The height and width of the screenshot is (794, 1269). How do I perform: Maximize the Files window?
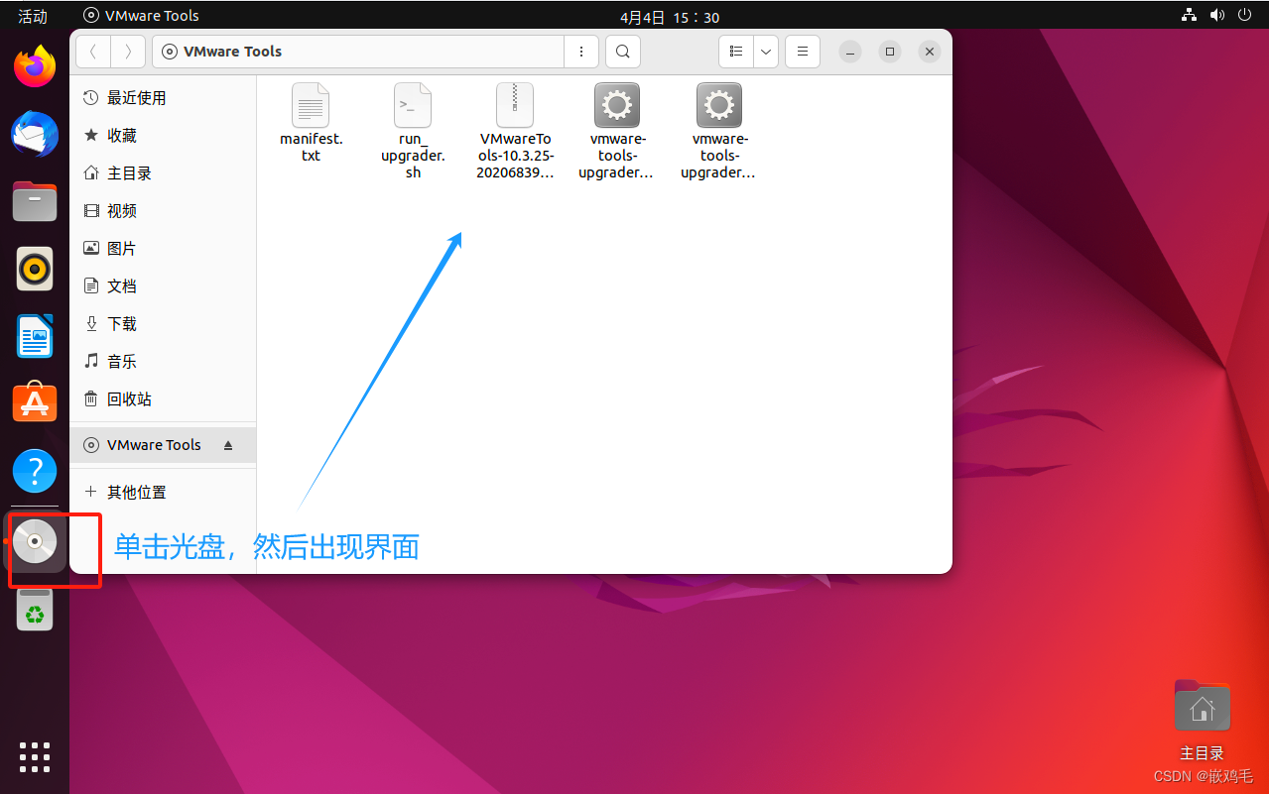pyautogui.click(x=890, y=52)
